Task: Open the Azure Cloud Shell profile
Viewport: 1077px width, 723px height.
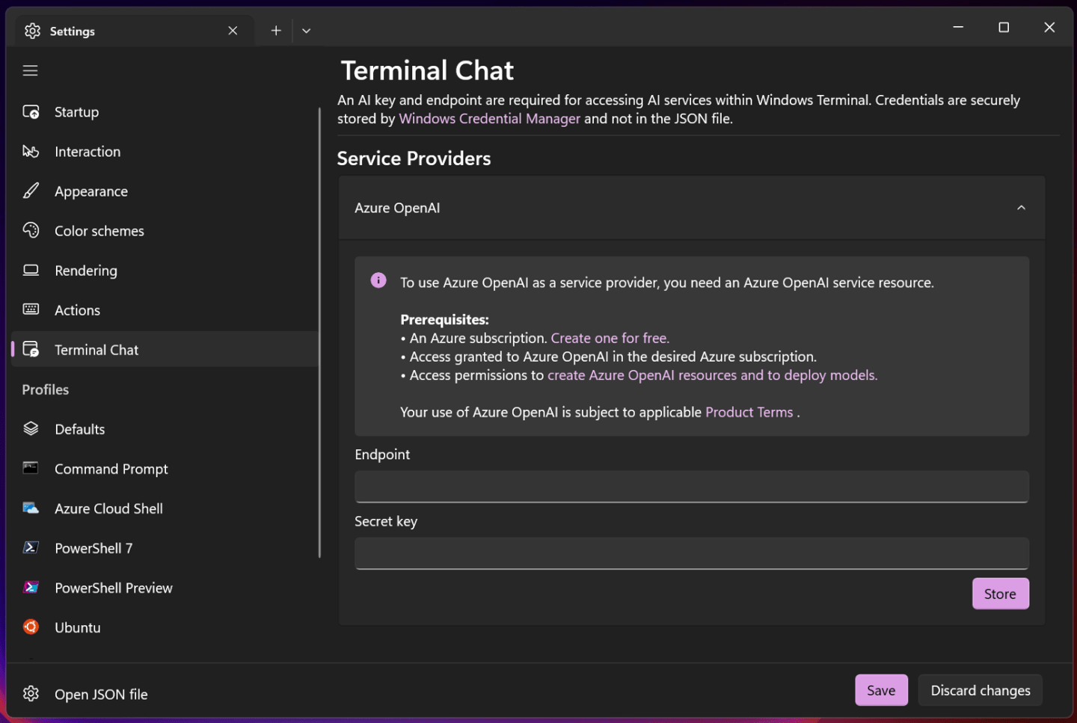Action: [108, 508]
